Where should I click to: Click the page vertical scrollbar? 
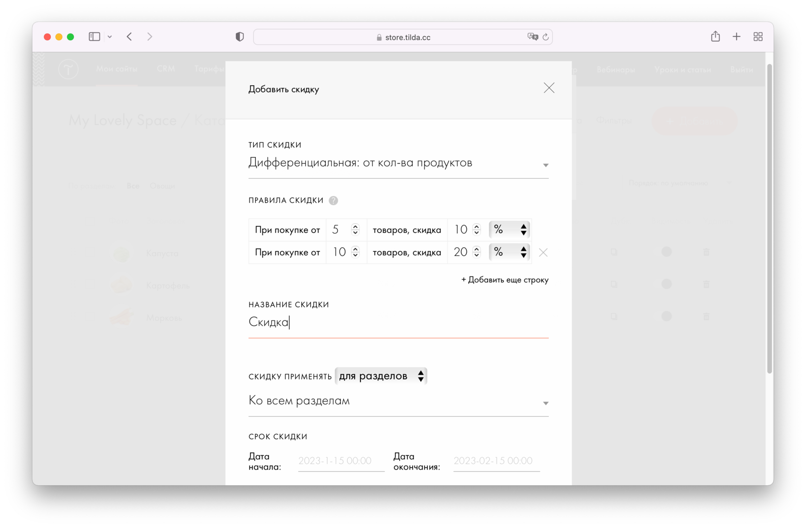coord(770,219)
